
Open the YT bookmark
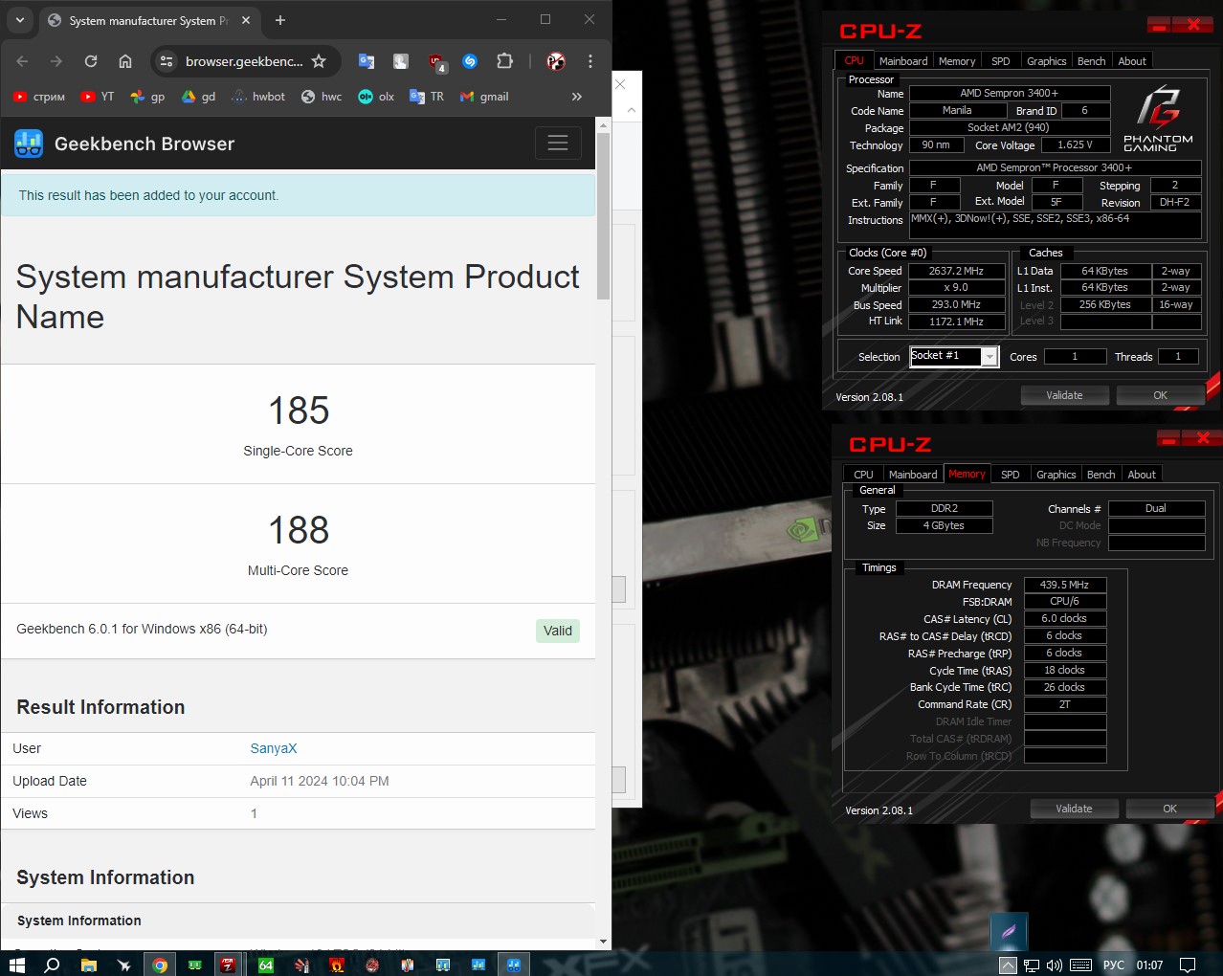click(x=98, y=97)
